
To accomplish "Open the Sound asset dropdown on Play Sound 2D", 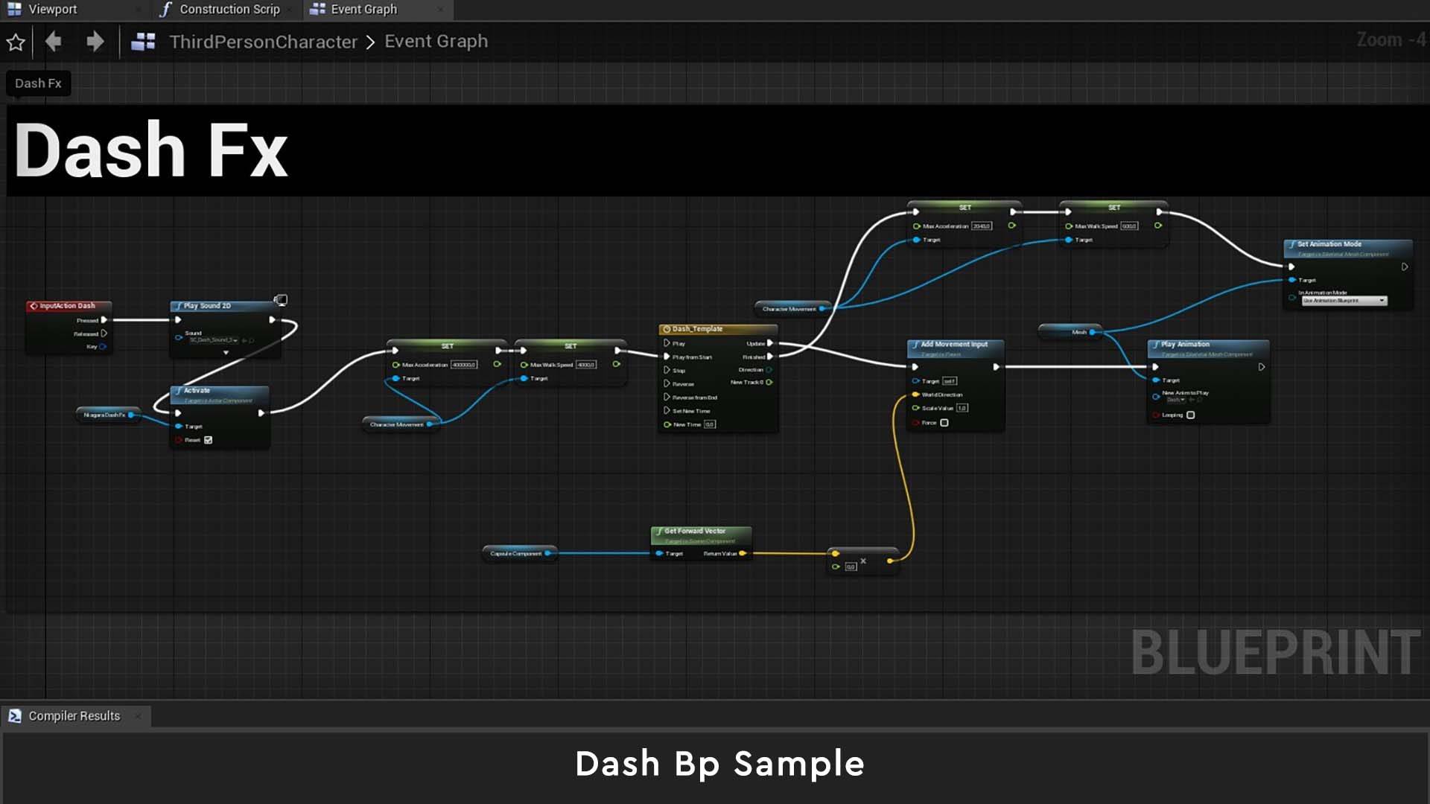I will (x=235, y=340).
